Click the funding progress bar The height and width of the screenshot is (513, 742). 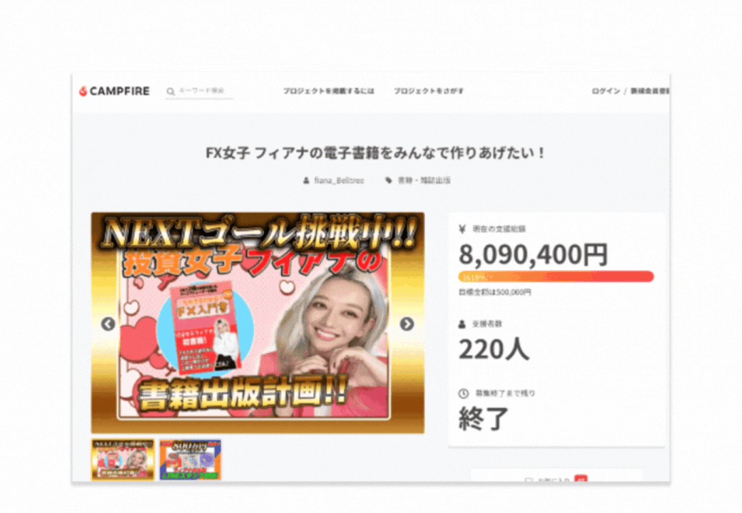coord(556,277)
